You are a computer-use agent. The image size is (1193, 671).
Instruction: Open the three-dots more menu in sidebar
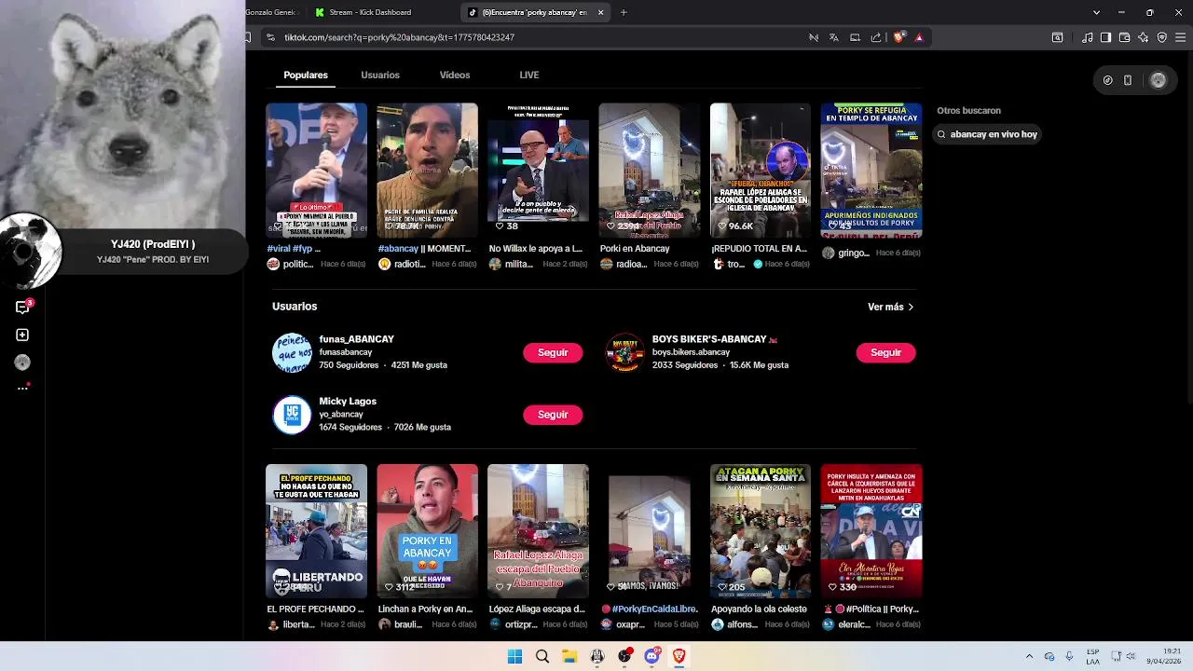click(x=22, y=388)
